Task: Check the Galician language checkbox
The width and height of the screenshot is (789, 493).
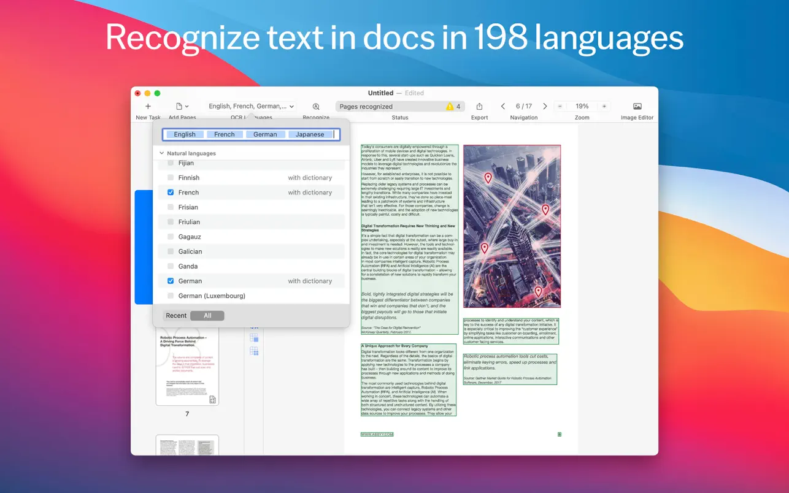Action: pos(171,251)
